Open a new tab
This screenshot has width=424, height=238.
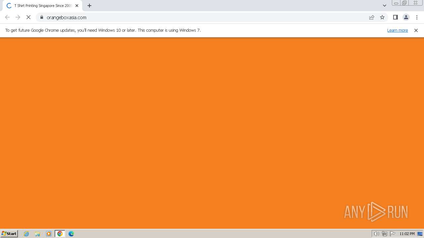point(89,6)
